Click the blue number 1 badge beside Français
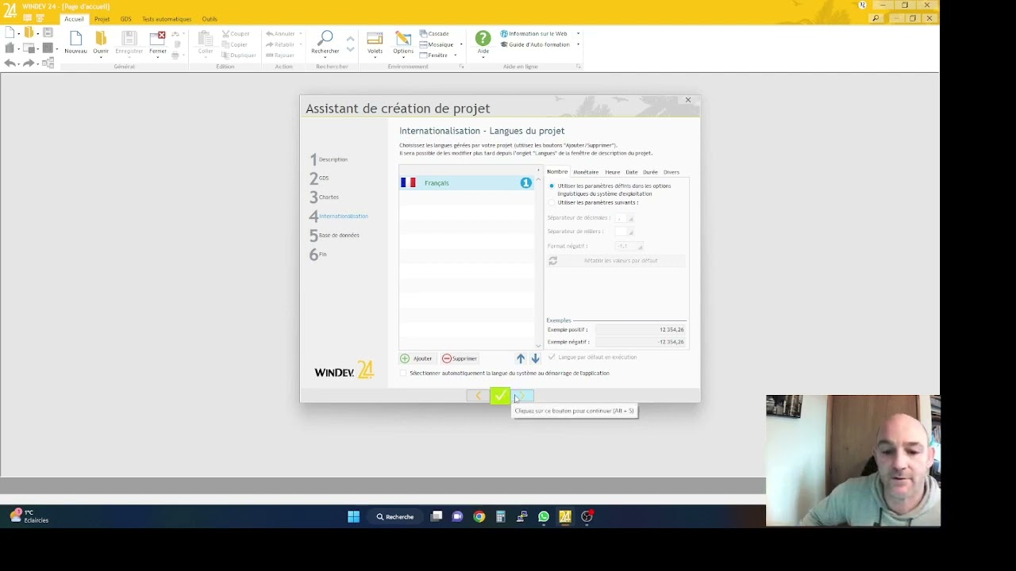The height and width of the screenshot is (571, 1016). (x=525, y=182)
